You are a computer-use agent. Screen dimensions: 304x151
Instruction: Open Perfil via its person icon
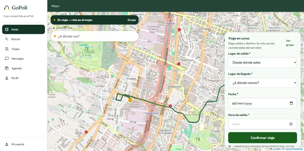[x=7, y=78]
